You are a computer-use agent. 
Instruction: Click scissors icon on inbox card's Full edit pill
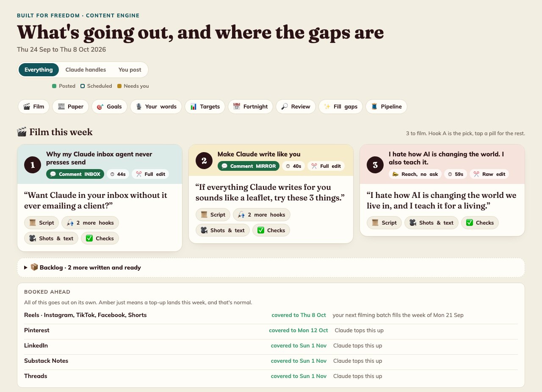[x=138, y=174]
